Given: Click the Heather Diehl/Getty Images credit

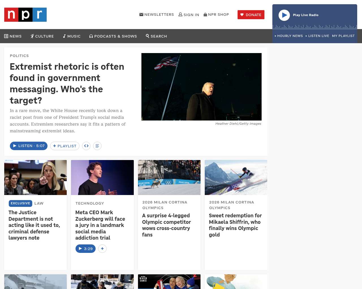Looking at the screenshot, I should click(238, 124).
